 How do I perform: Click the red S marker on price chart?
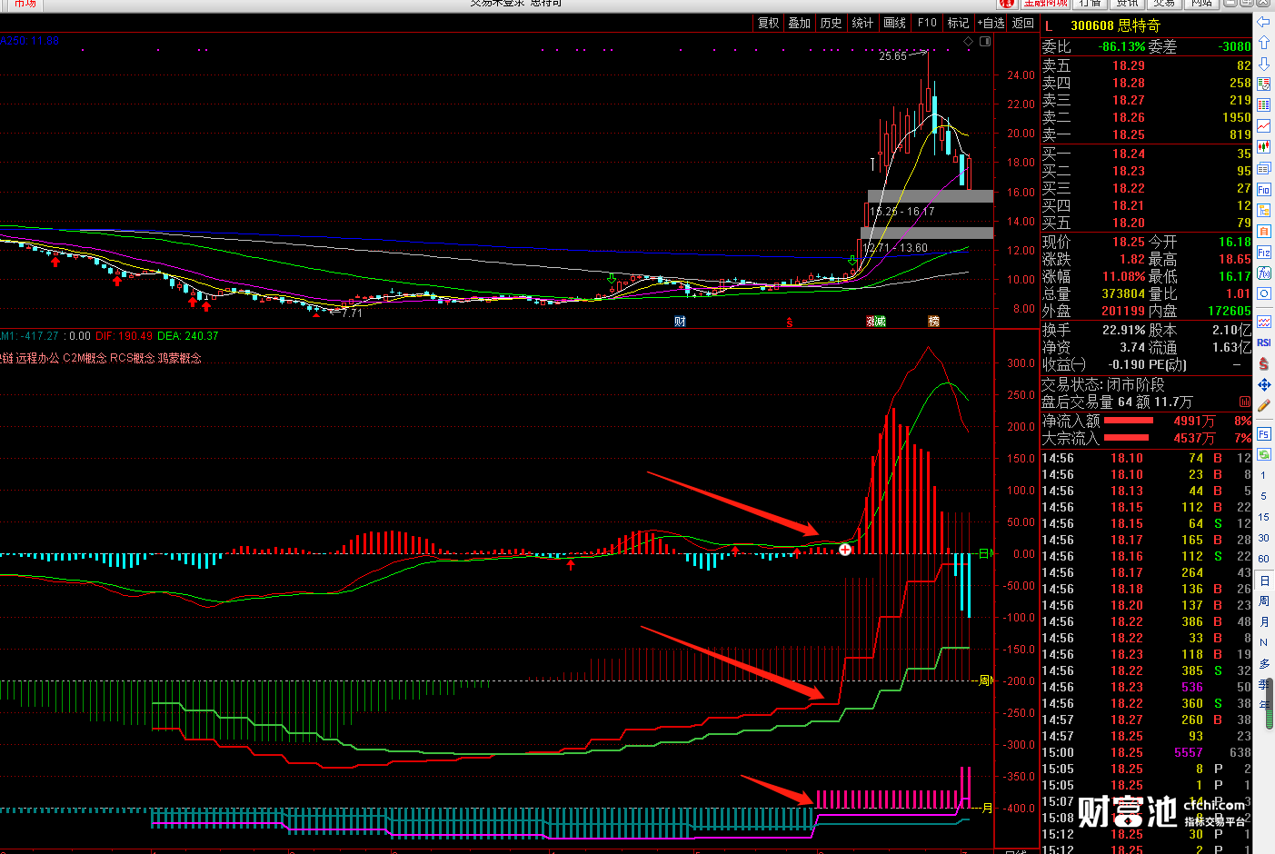(790, 323)
